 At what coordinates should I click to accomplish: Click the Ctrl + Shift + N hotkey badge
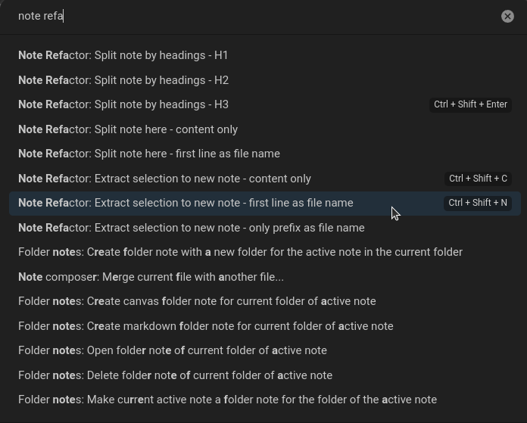[478, 203]
